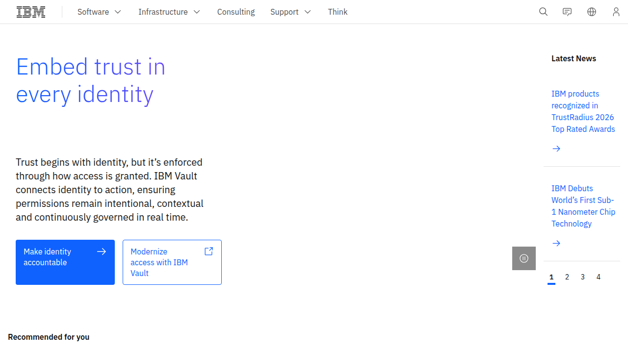This screenshot has height=353, width=628.
Task: Click the Embed trust in every identity headline
Action: tap(91, 80)
